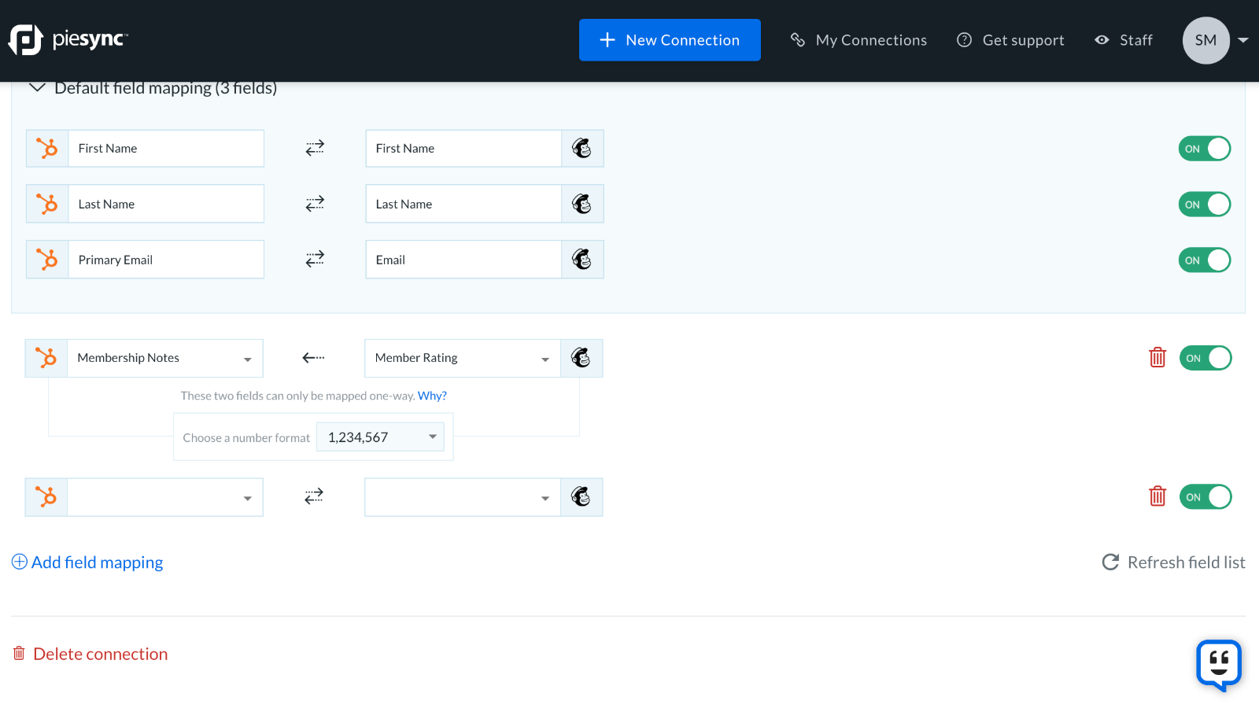Open the number format dropdown showing 1,234,567

pos(380,437)
